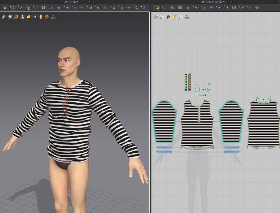The image size is (280, 213).
Task: Open the 3D Window title dropdown arrow
Action: tap(89, 2)
